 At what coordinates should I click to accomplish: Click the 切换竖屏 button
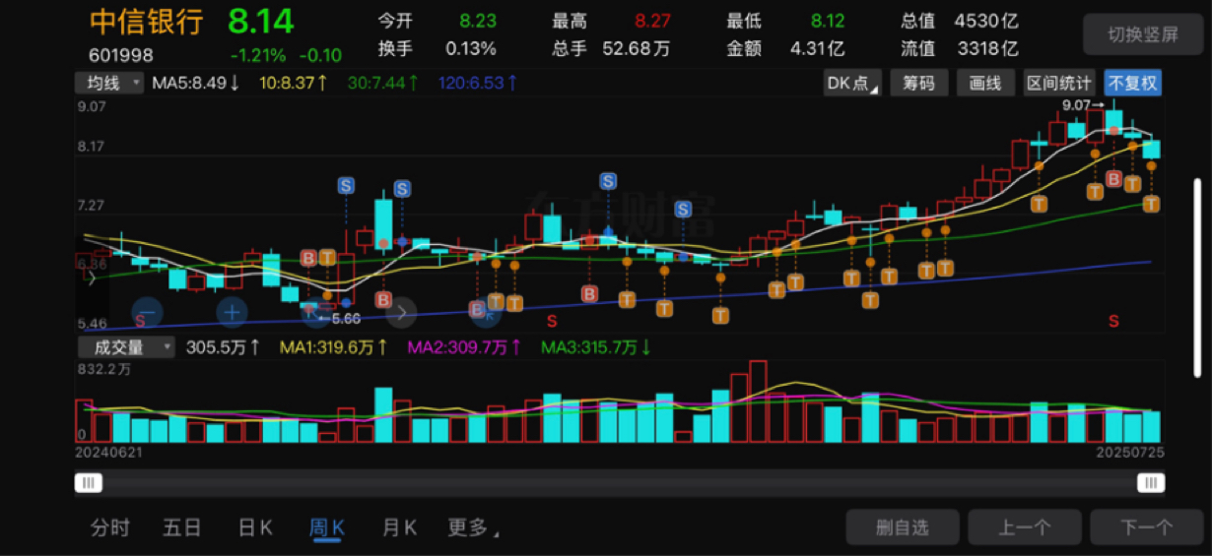click(x=1142, y=34)
